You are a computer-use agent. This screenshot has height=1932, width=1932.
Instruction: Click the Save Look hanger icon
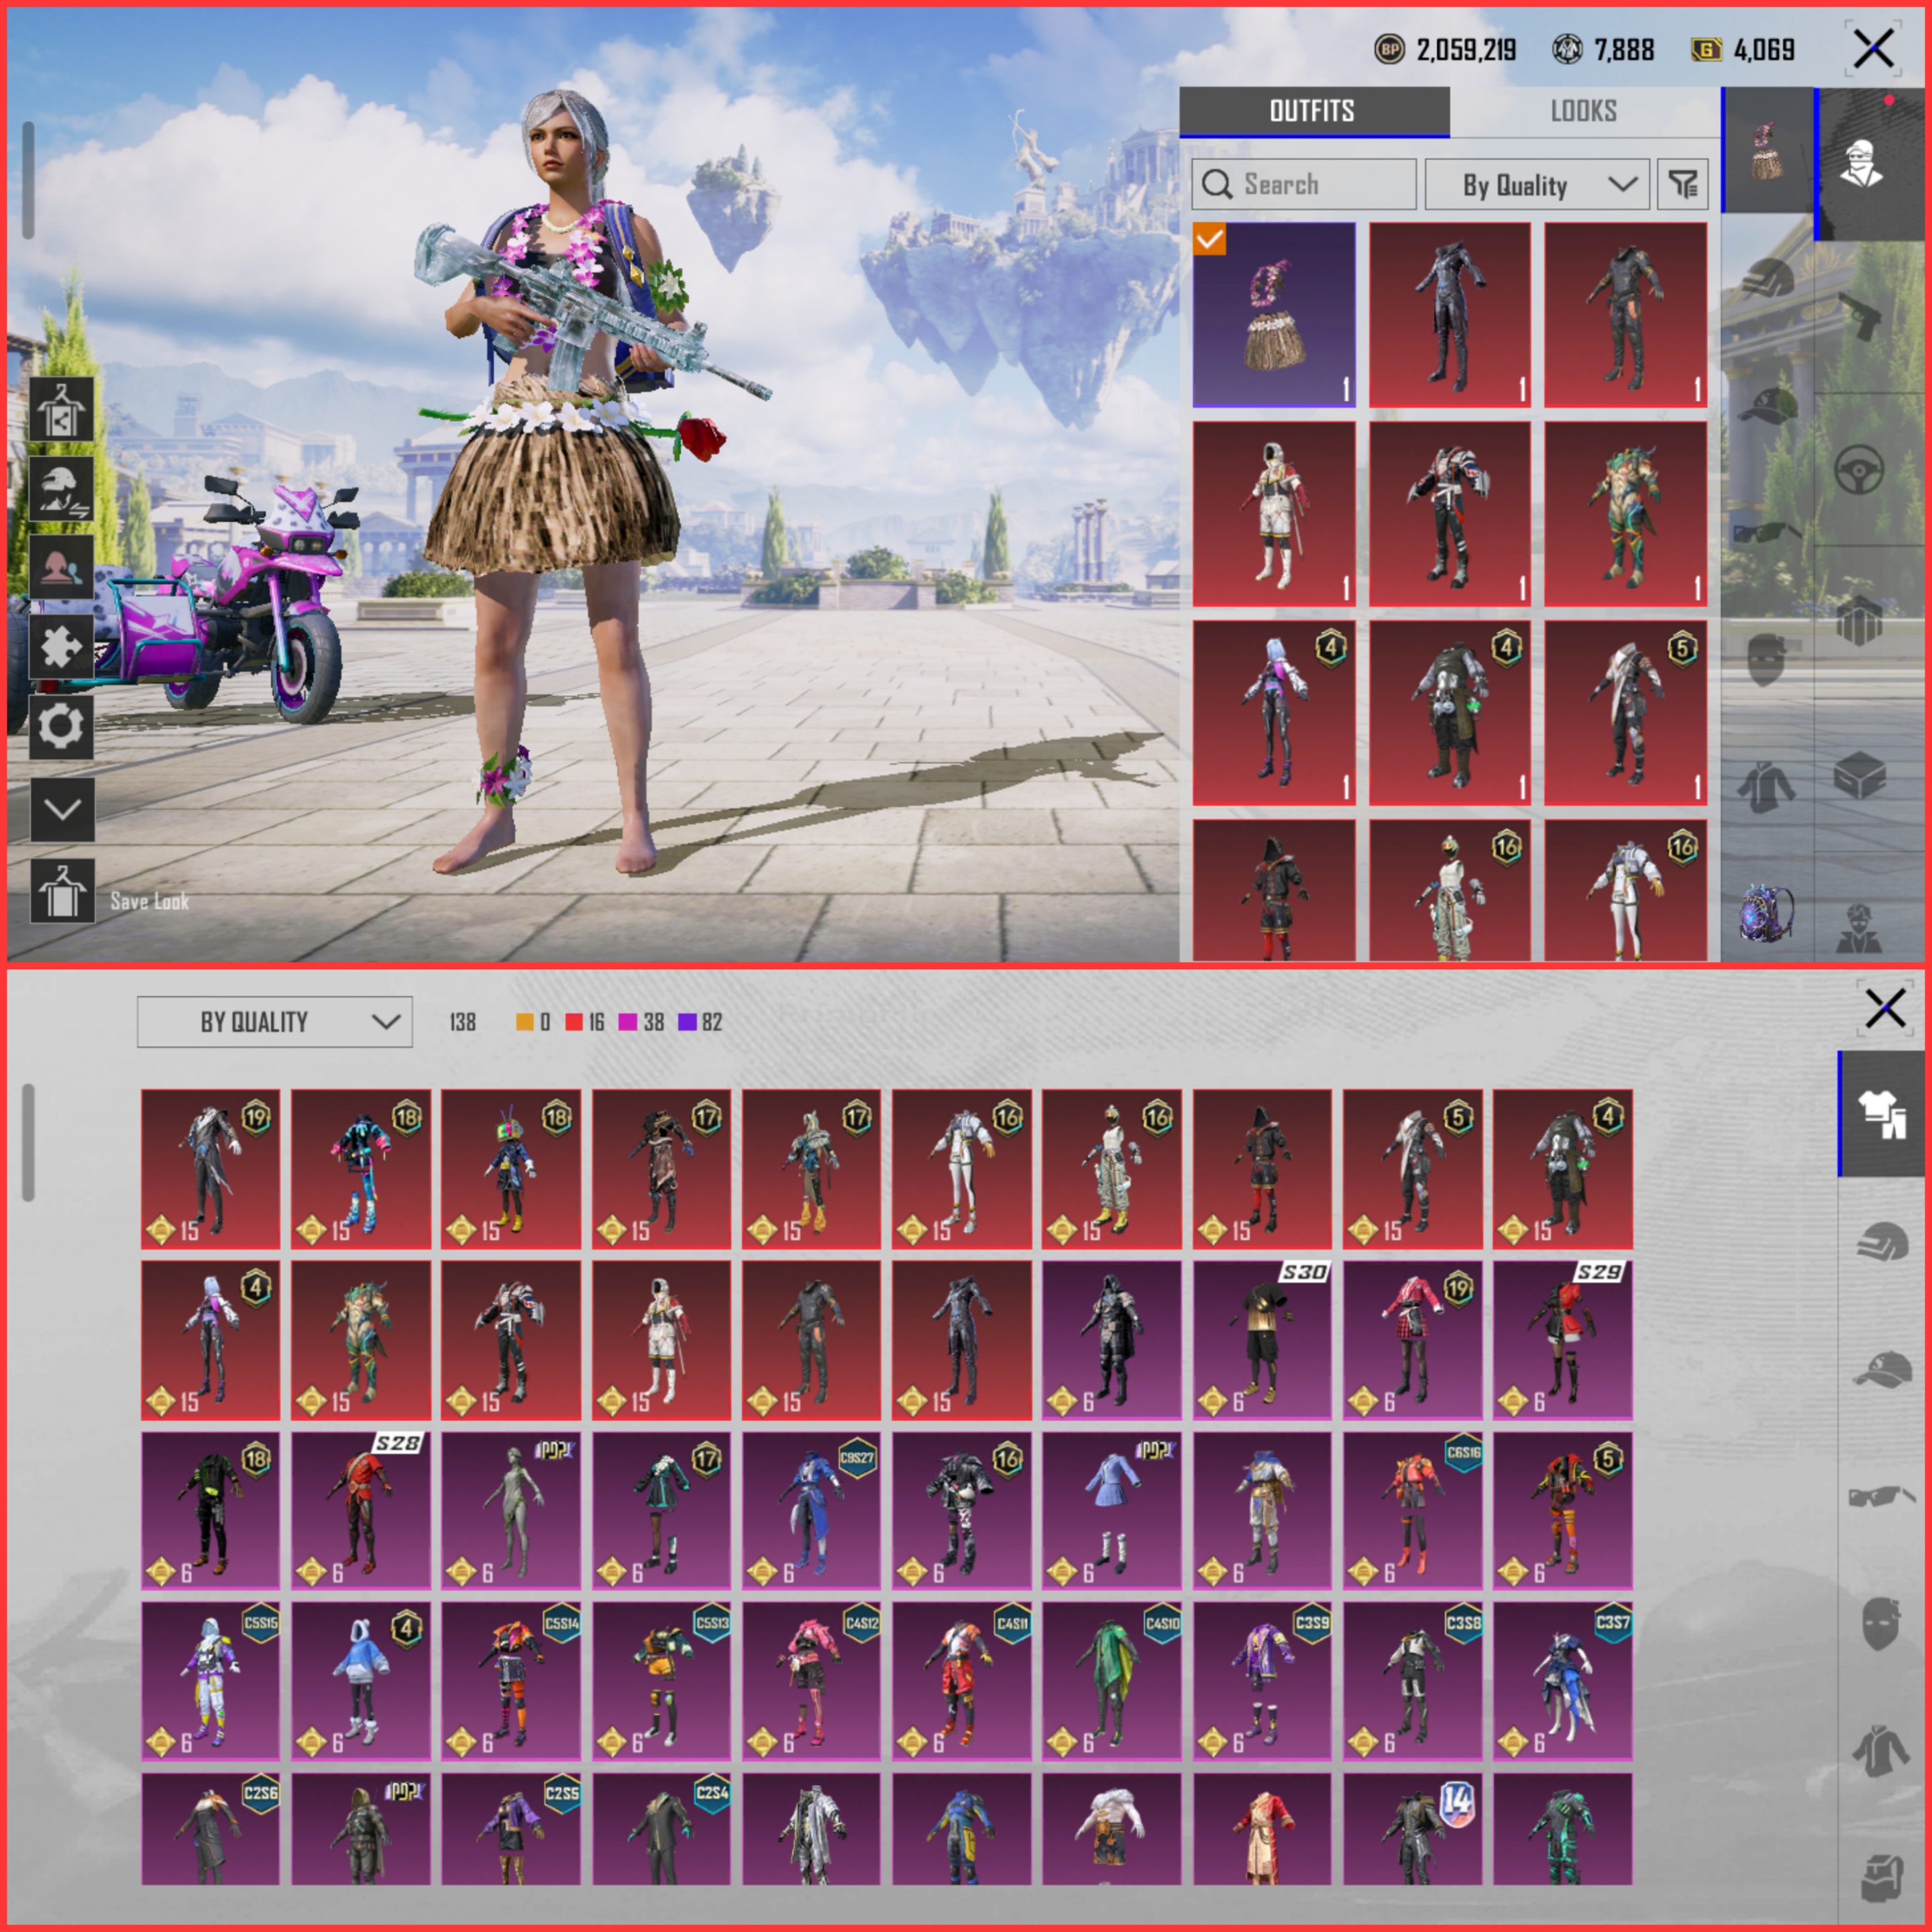pyautogui.click(x=61, y=891)
